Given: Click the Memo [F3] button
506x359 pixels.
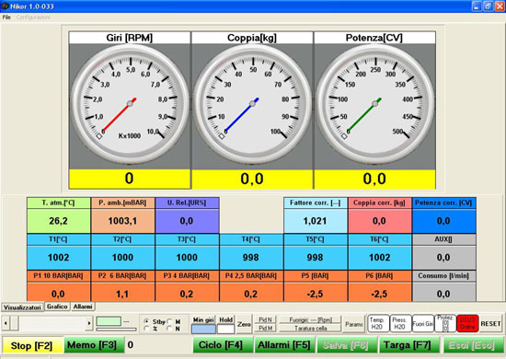Looking at the screenshot, I should (x=94, y=345).
